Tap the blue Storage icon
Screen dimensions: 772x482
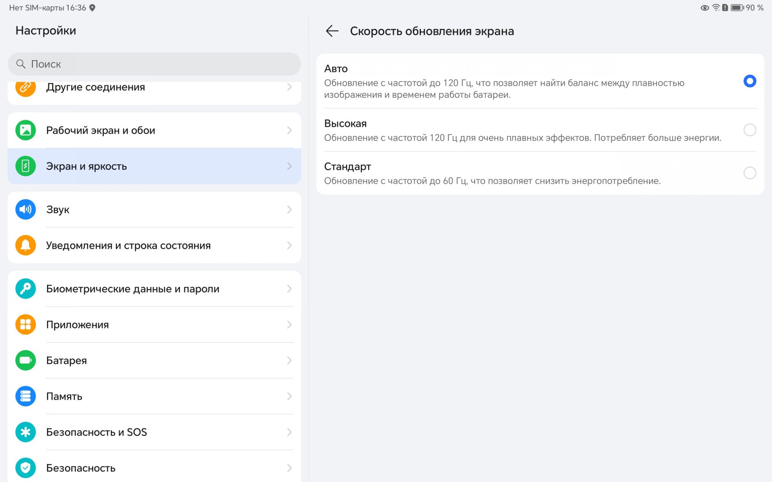click(25, 396)
